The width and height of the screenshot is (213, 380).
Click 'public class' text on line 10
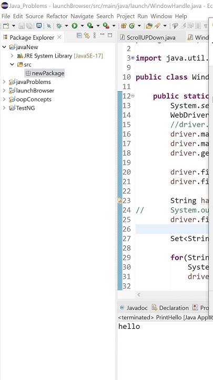click(161, 77)
